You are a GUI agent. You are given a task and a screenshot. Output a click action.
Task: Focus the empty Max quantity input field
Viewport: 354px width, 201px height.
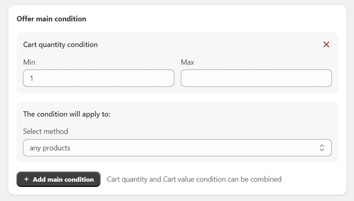(x=256, y=78)
